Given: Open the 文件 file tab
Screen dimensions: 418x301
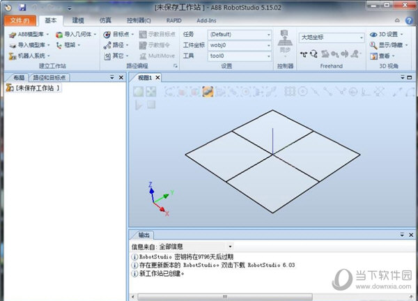Looking at the screenshot, I should [20, 20].
